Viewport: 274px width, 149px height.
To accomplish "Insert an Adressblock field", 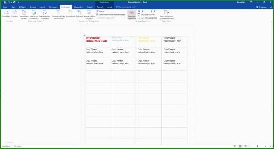I will tap(70, 14).
